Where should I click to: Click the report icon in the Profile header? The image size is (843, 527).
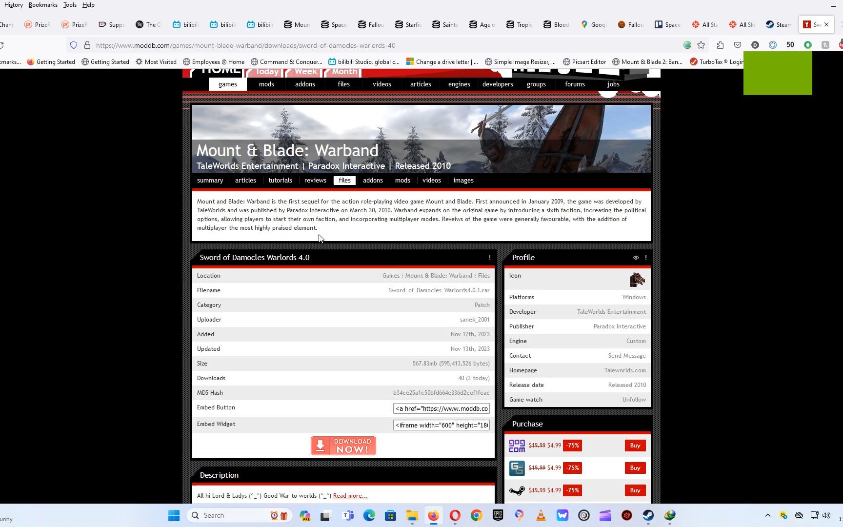pos(646,258)
